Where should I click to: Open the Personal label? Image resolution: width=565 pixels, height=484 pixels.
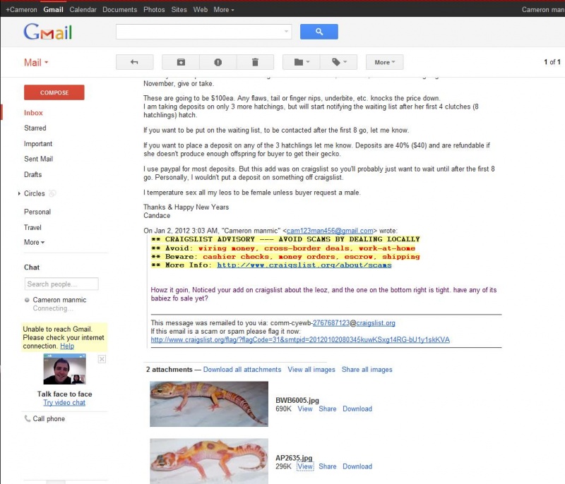coord(37,212)
